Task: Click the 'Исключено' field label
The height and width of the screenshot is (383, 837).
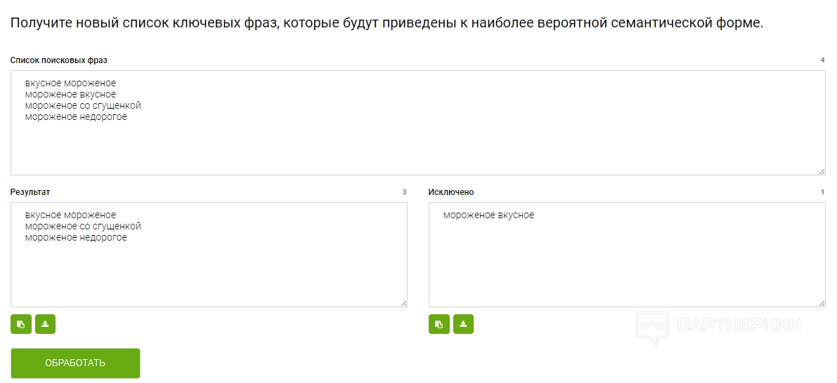Action: (451, 192)
